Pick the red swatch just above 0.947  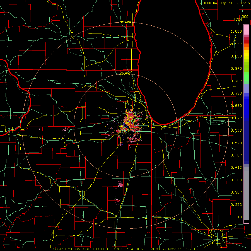click(246, 42)
